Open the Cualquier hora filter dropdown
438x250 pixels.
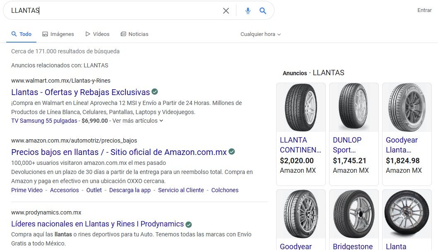click(x=260, y=34)
